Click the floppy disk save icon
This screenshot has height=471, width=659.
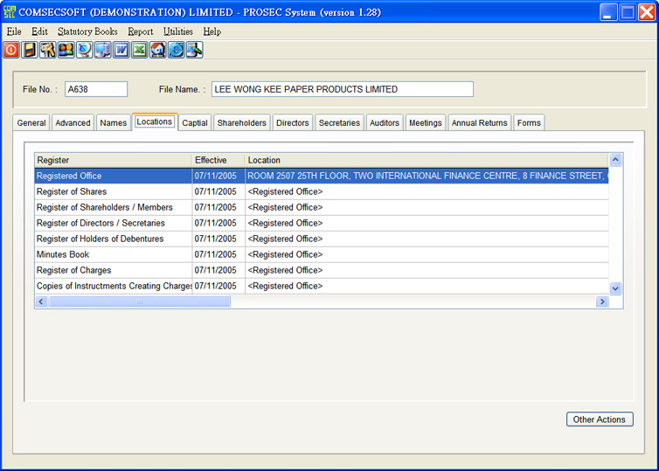click(x=30, y=50)
